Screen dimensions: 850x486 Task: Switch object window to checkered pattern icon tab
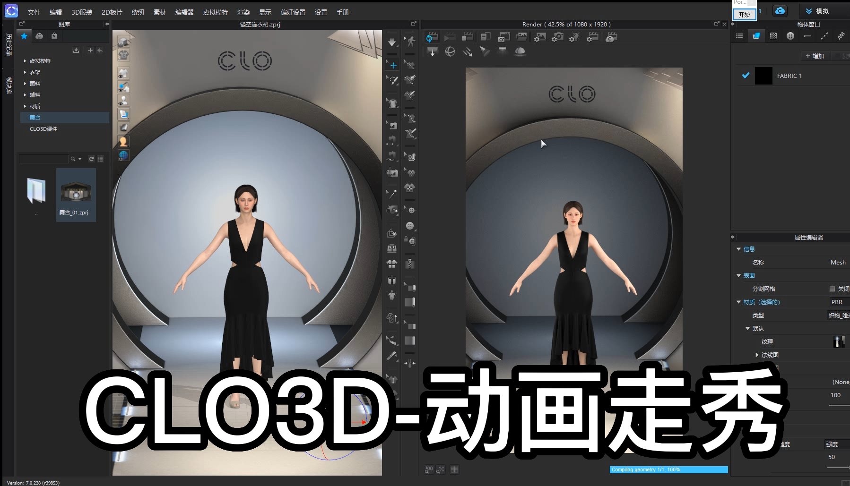pos(773,36)
